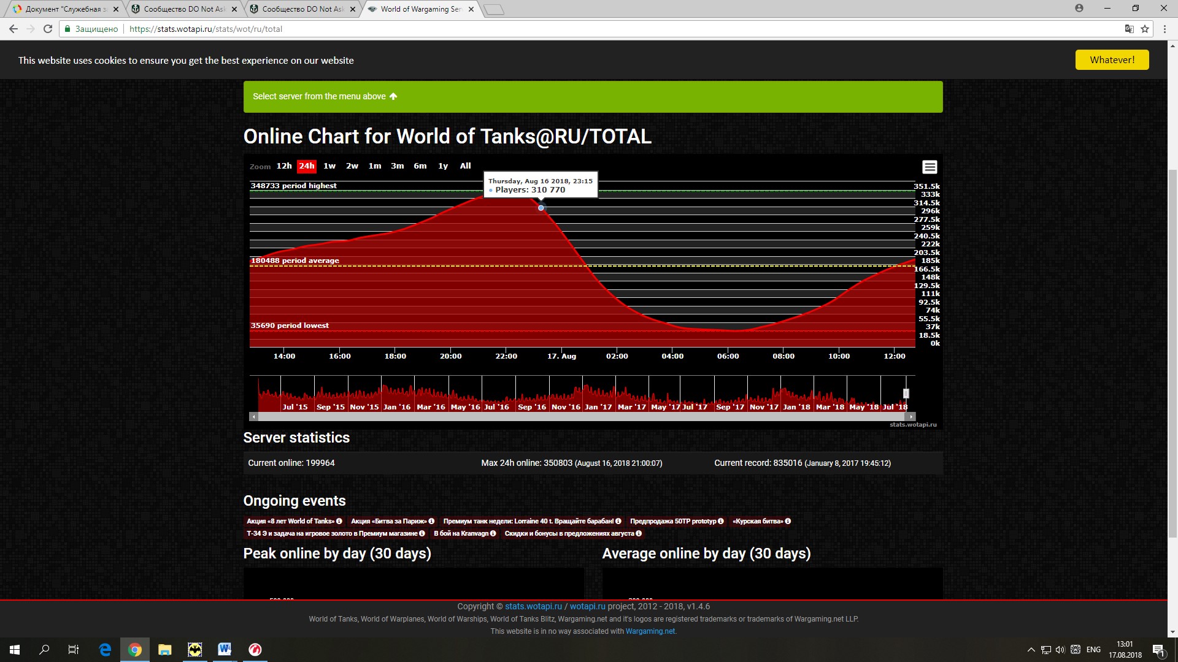
Task: Open info icon for Lorraine 40 t event
Action: (618, 521)
